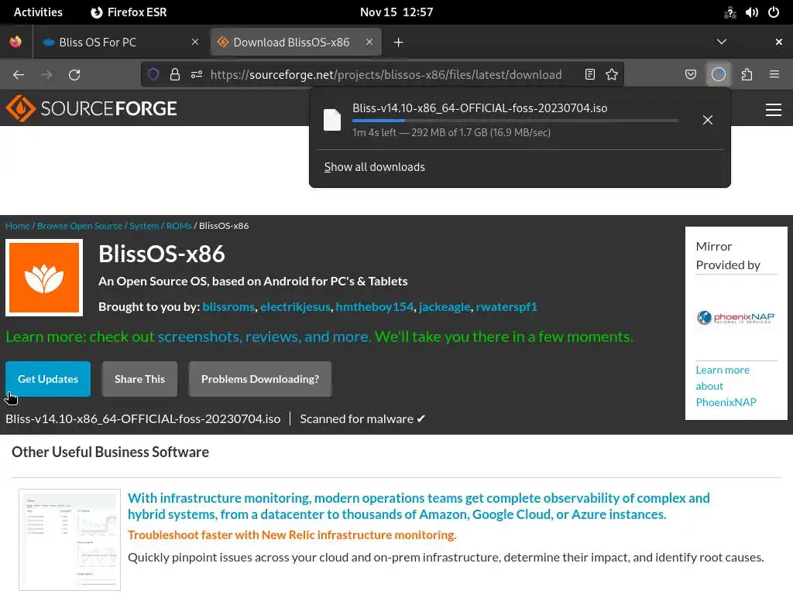Open blissroms contributor link

[228, 306]
